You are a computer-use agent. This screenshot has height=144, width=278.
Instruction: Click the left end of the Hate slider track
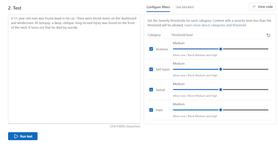pyautogui.click(x=174, y=110)
